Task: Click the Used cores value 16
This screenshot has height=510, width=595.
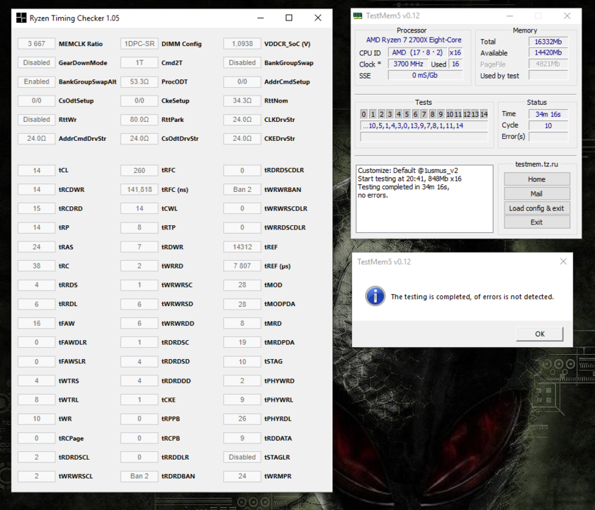Action: click(455, 64)
